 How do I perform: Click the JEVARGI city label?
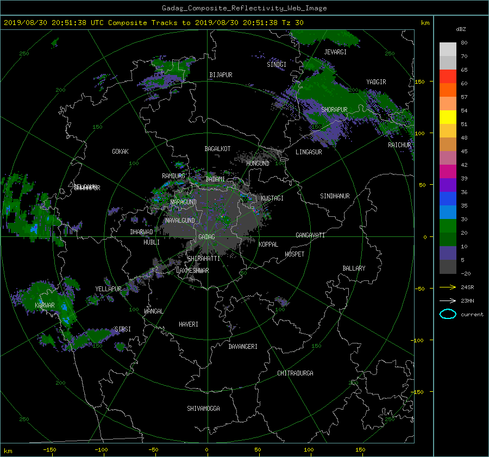coord(335,52)
